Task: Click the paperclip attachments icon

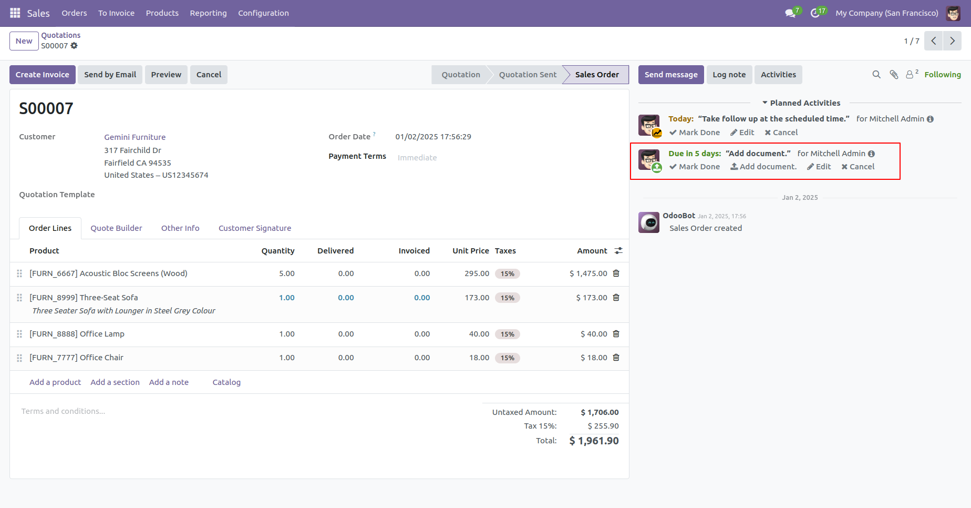Action: pyautogui.click(x=894, y=75)
